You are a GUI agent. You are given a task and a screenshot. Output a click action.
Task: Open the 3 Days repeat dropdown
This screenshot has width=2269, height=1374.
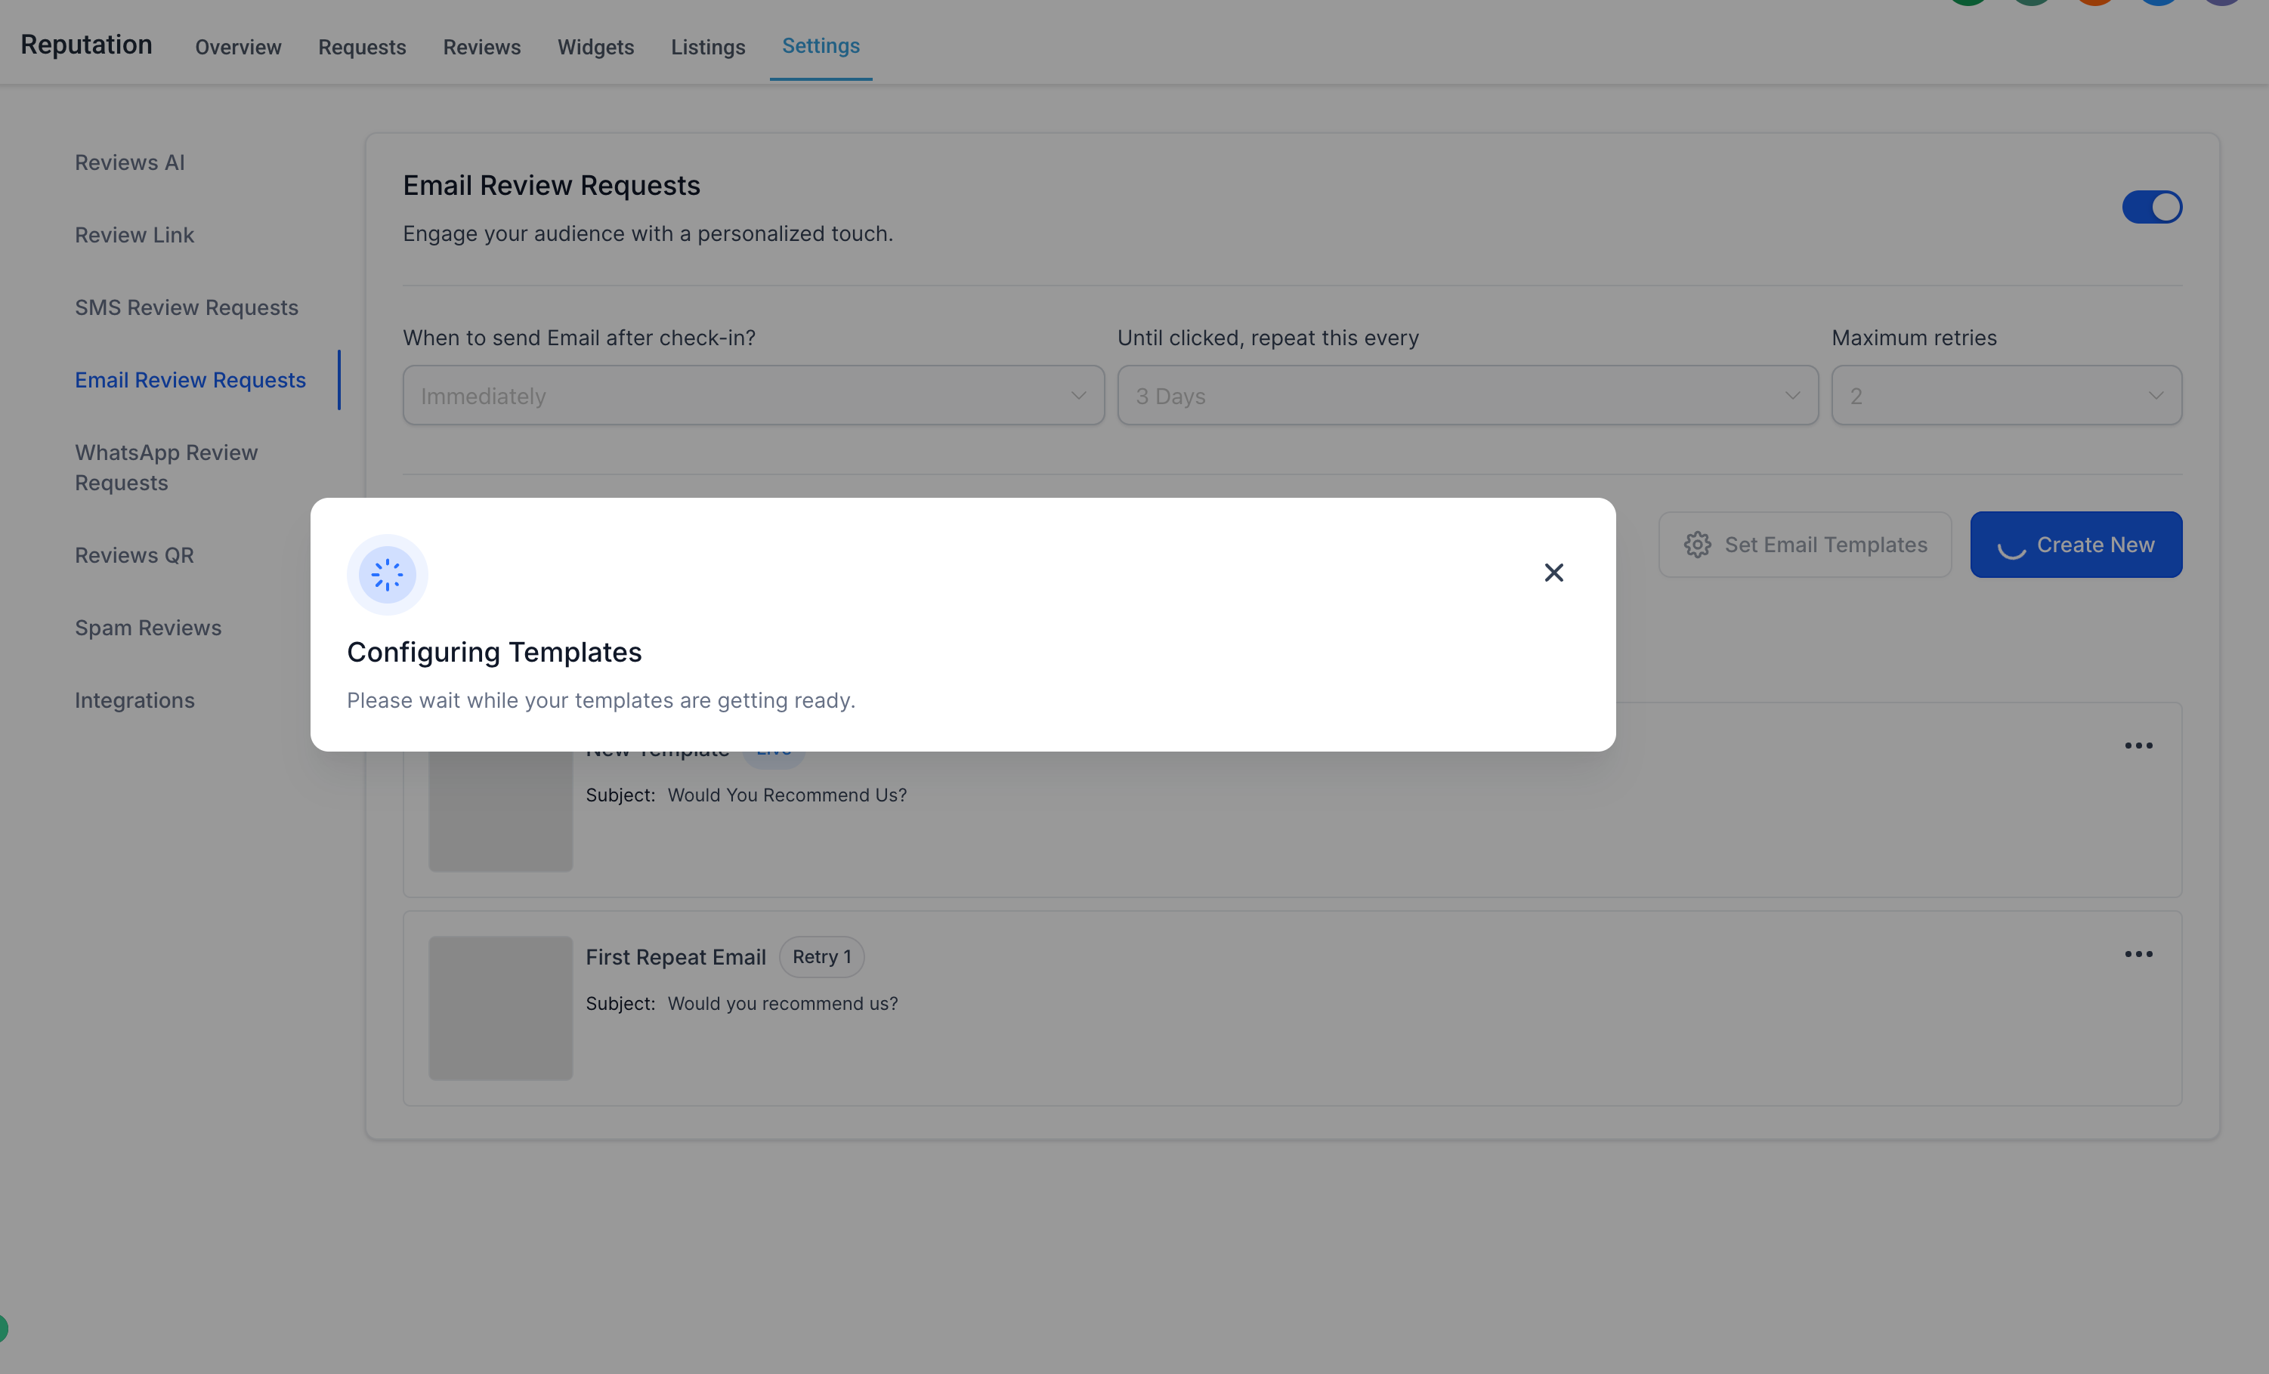pyautogui.click(x=1467, y=396)
